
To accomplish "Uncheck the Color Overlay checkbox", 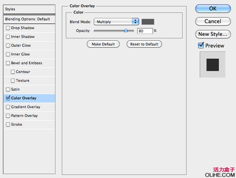I will point(8,98).
